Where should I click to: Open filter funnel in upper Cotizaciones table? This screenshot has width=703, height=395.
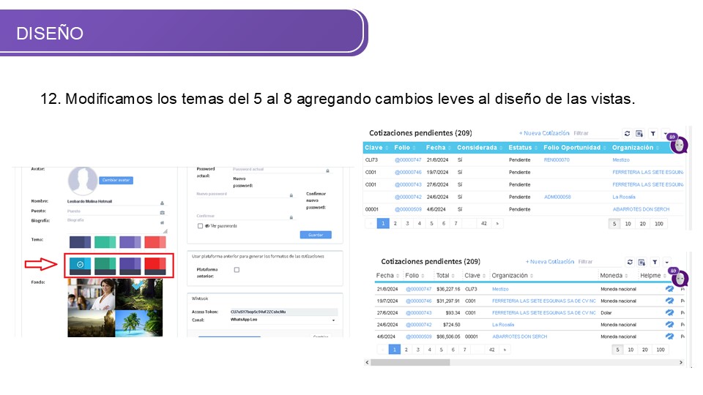[652, 133]
